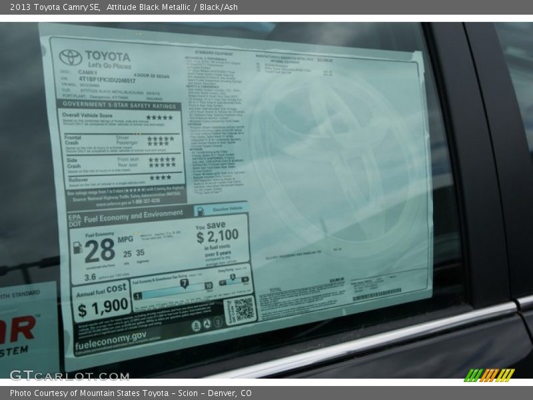The height and width of the screenshot is (400, 533).
Task: Open the fueleconomy.gov link
Action: pyautogui.click(x=111, y=341)
